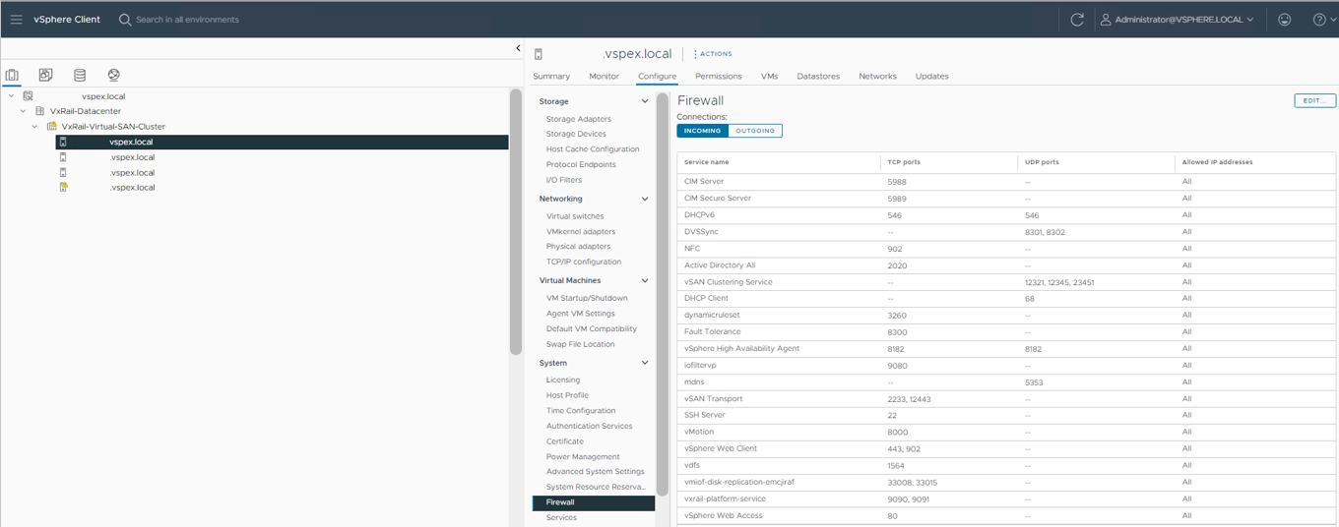Viewport: 1339px width, 527px height.
Task: Select Incoming connections toggle
Action: pyautogui.click(x=702, y=131)
